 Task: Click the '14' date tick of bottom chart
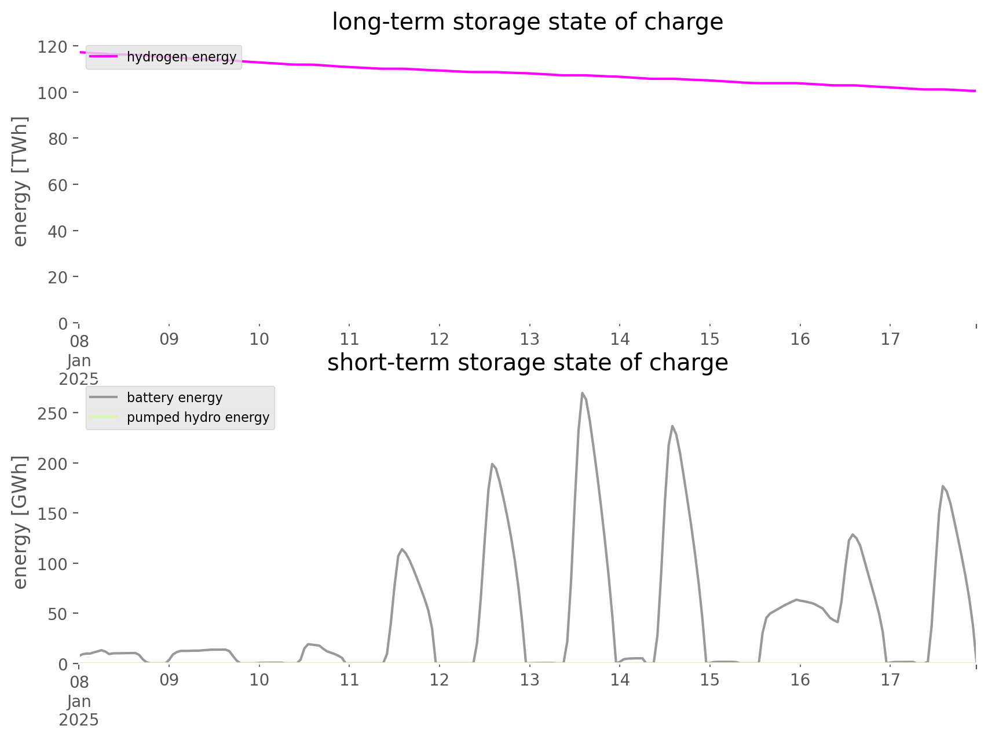(x=620, y=680)
